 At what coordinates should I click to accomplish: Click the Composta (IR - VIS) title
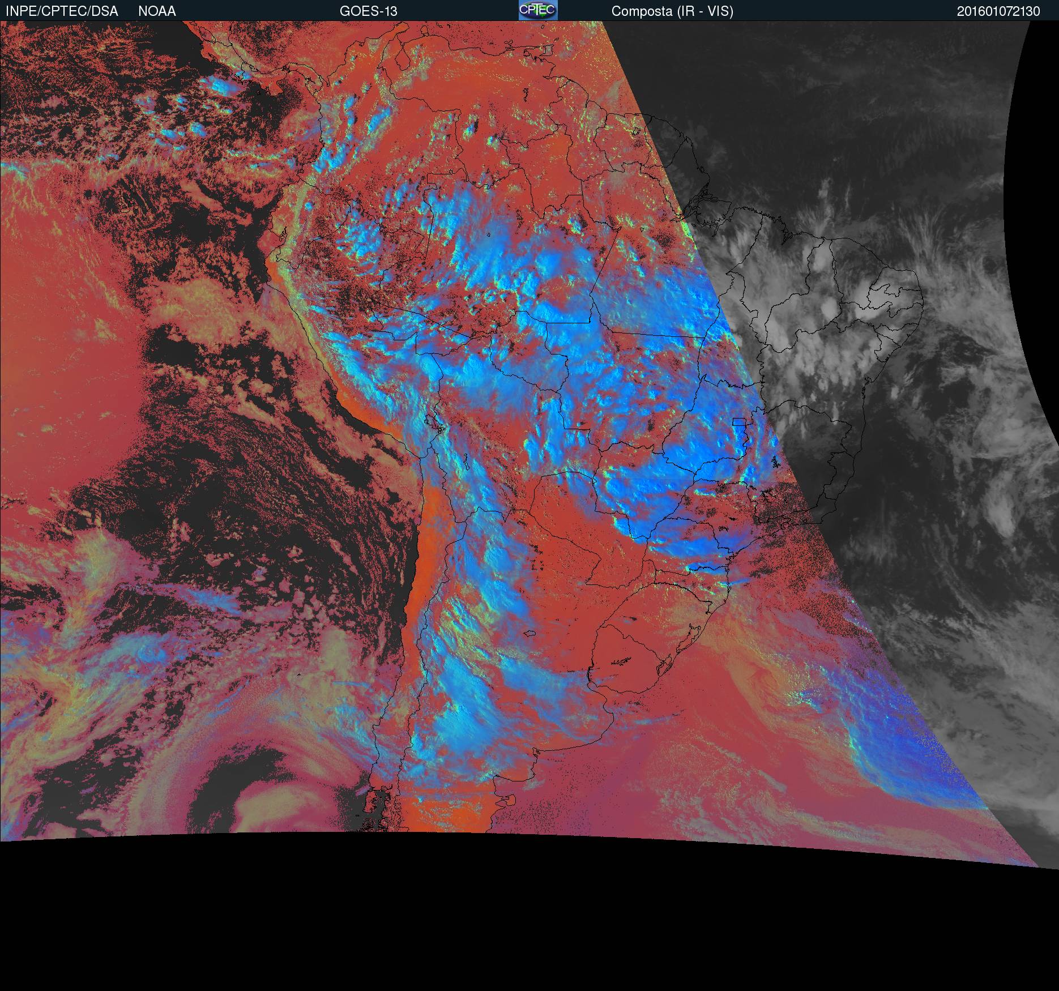[x=672, y=11]
